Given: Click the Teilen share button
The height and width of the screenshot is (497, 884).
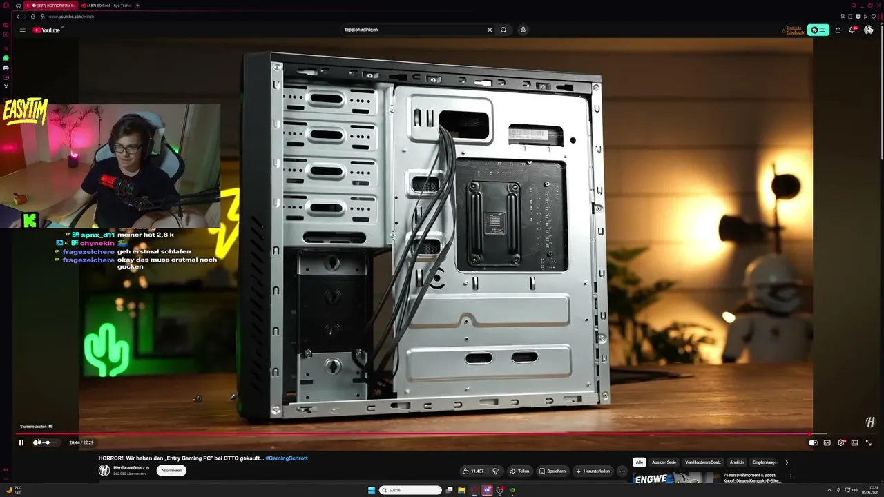Looking at the screenshot, I should pyautogui.click(x=519, y=471).
